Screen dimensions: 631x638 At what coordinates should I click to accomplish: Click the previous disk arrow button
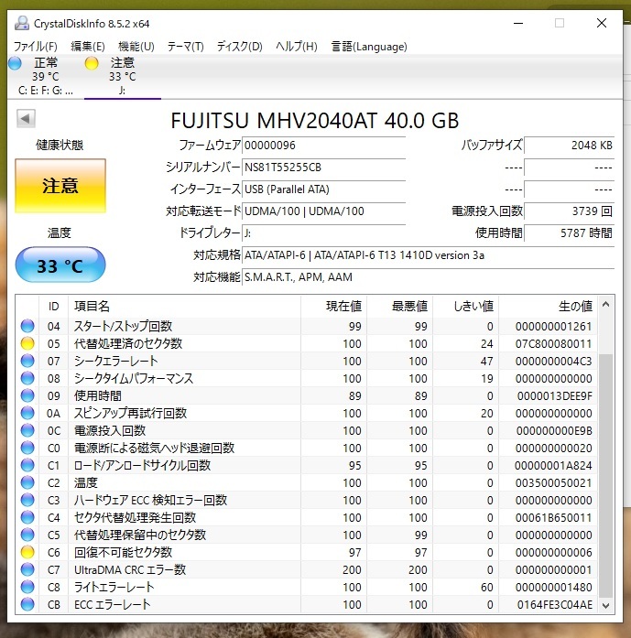(x=26, y=119)
